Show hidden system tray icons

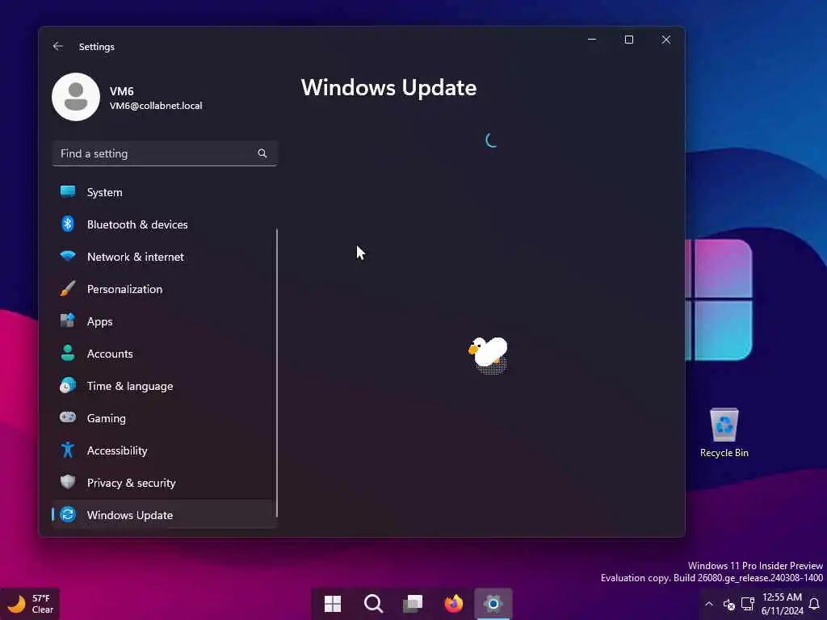[709, 604]
